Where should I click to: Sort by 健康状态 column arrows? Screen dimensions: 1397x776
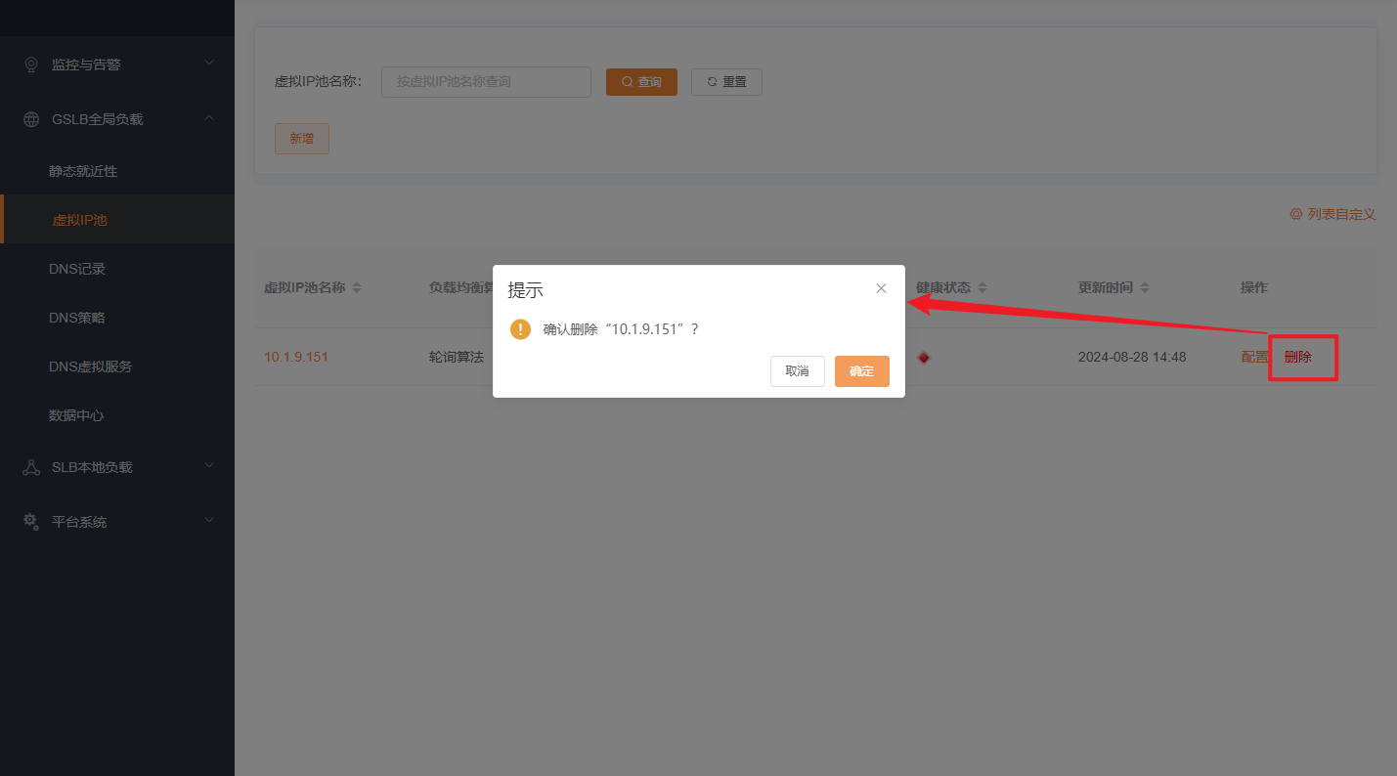coord(982,288)
